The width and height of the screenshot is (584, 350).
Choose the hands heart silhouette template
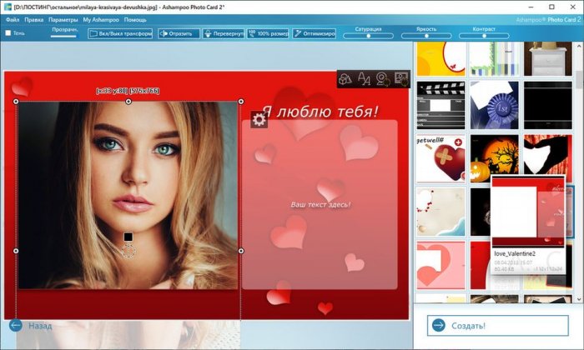pyautogui.click(x=548, y=154)
